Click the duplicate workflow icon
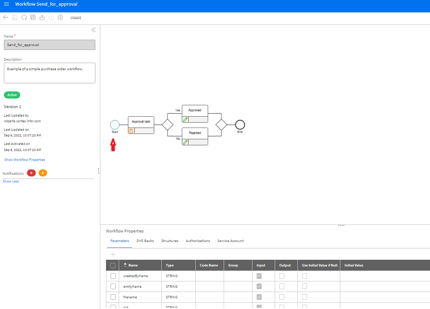The width and height of the screenshot is (430, 309). pos(33,17)
